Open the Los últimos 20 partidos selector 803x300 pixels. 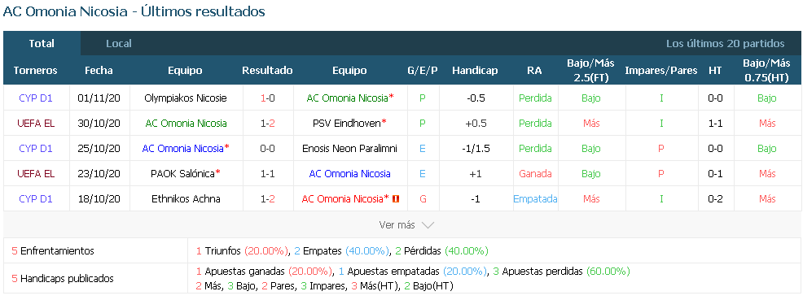(x=725, y=43)
